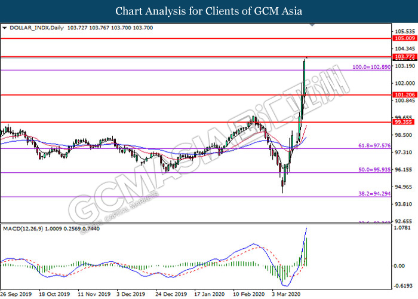Click the 17 Jan 2020 date label
This screenshot has width=418, height=299.
(x=209, y=294)
